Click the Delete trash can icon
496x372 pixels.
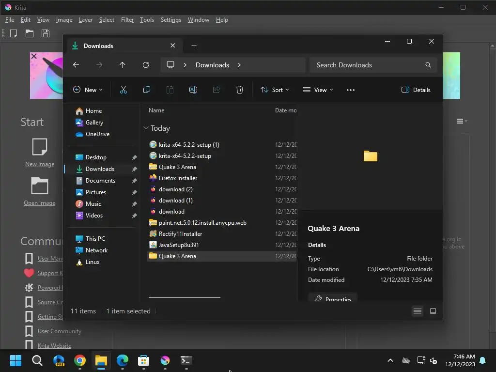tap(240, 90)
